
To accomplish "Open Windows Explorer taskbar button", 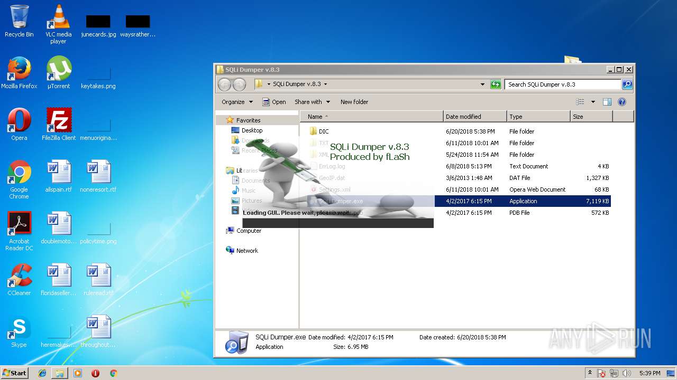I will pyautogui.click(x=60, y=373).
